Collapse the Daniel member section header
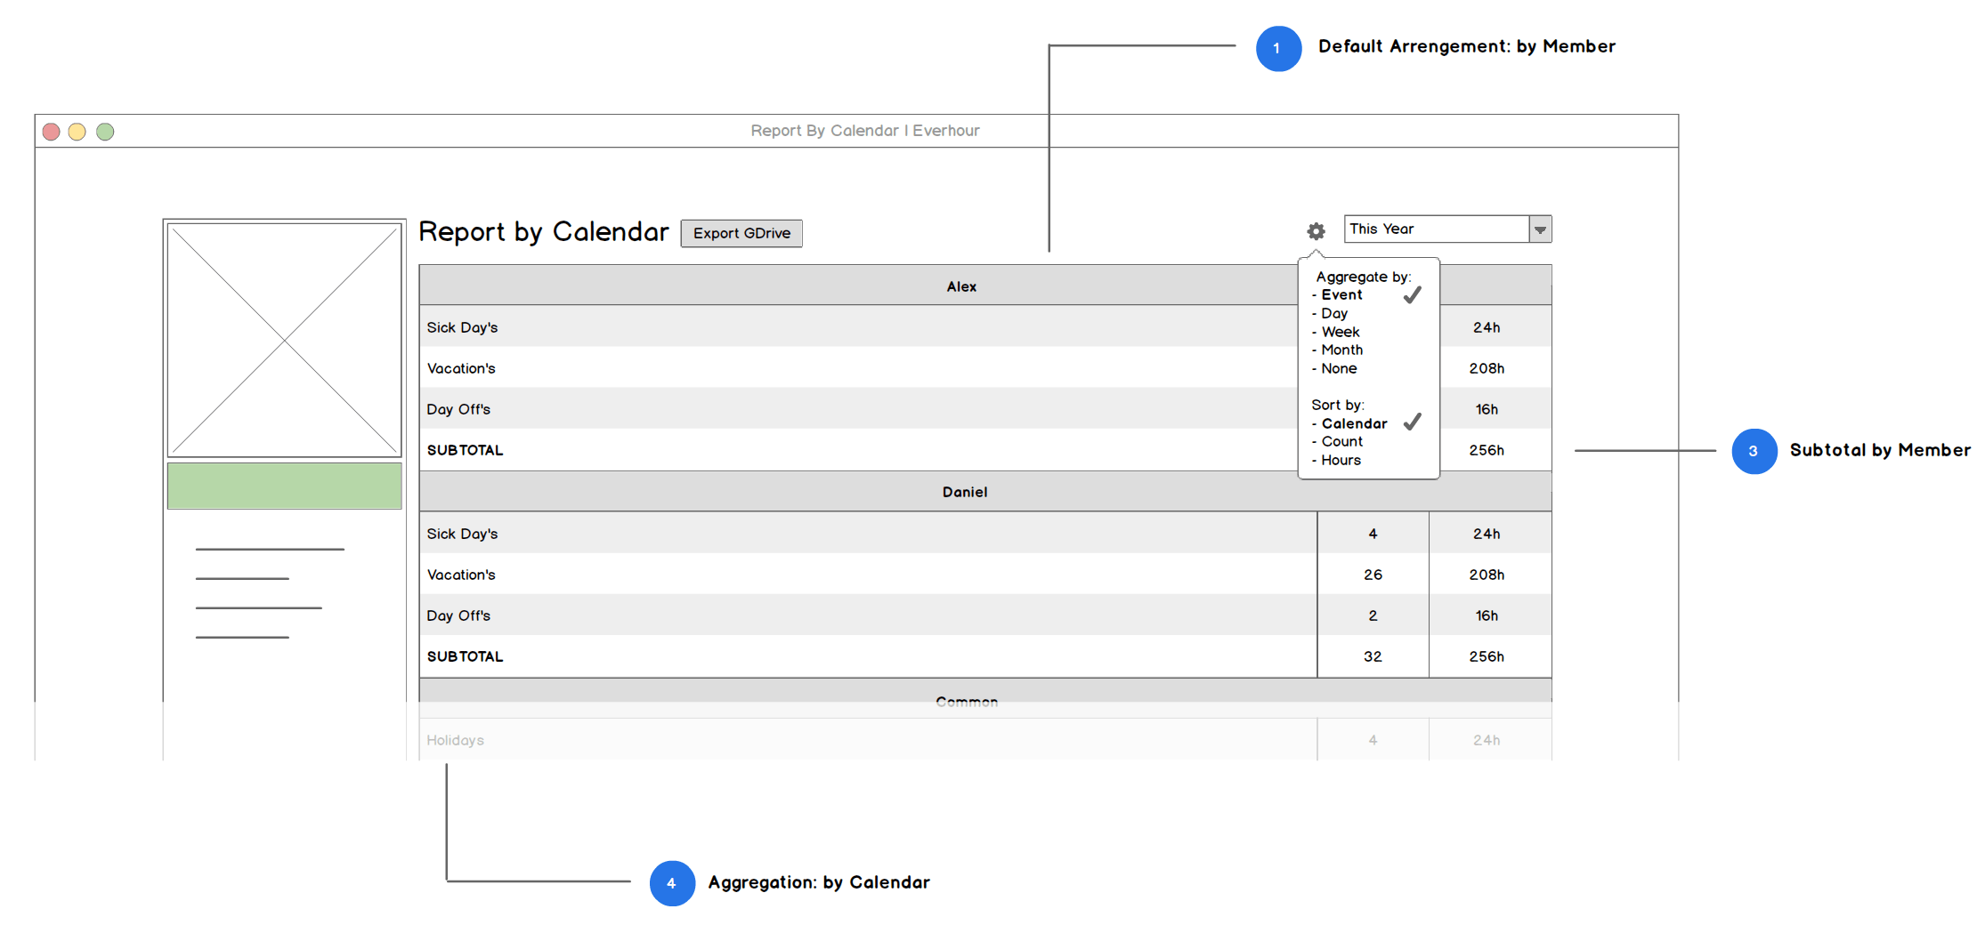1985x925 pixels. tap(964, 492)
